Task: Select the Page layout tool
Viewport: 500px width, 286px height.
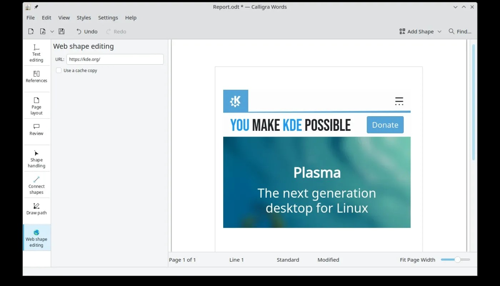Action: click(x=36, y=106)
